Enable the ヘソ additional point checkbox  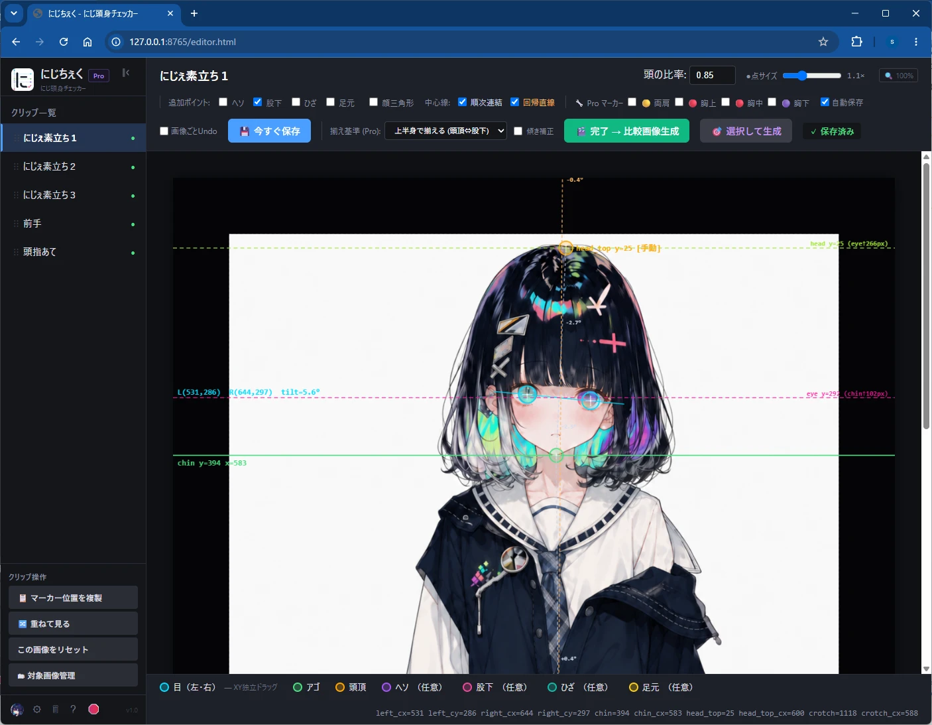pos(223,102)
